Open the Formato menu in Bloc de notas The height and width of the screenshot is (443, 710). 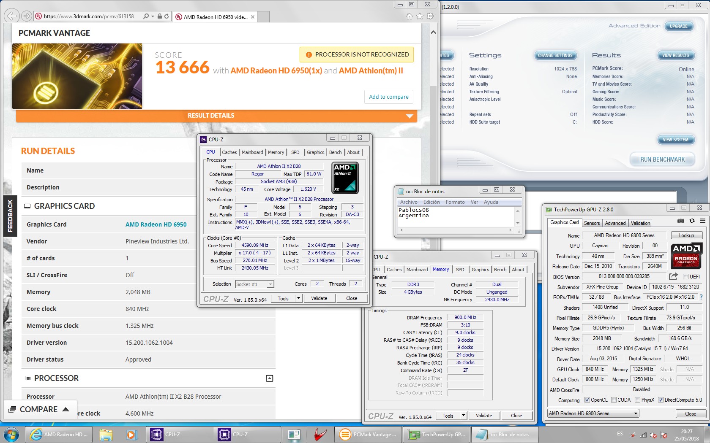pos(455,202)
